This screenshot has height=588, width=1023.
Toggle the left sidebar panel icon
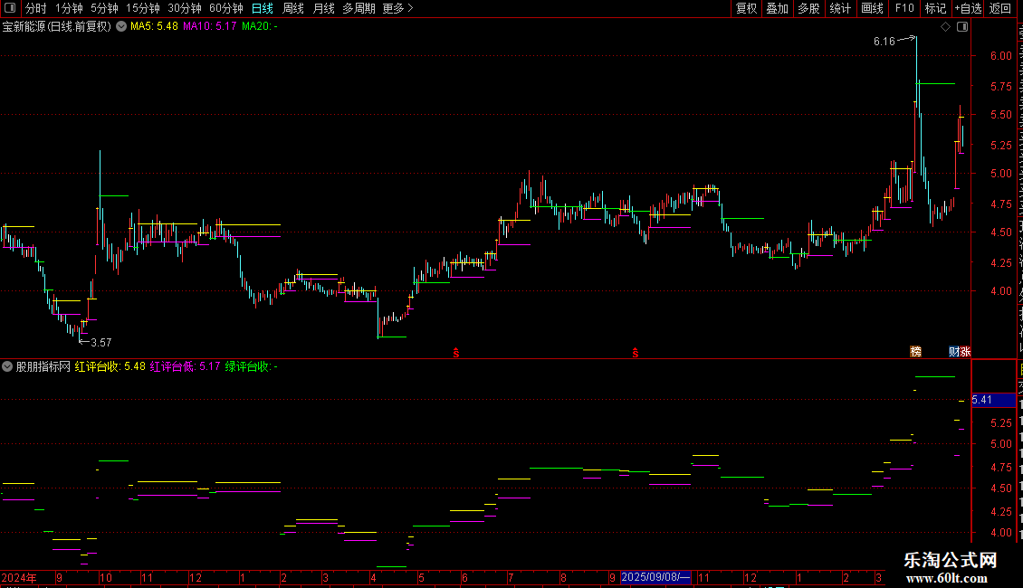pyautogui.click(x=10, y=8)
